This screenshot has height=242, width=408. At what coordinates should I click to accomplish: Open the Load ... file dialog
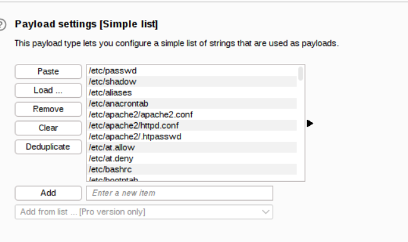click(48, 90)
